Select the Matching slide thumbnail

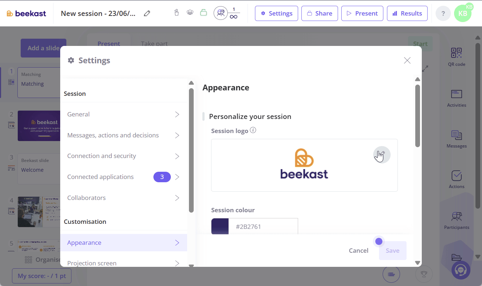click(39, 82)
